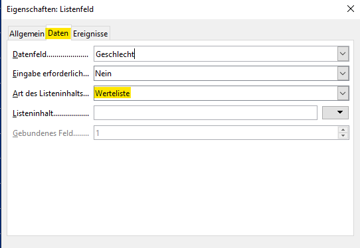Image resolution: width=360 pixels, height=248 pixels.
Task: Increase Gebundenes Feld with up arrow
Action: click(x=343, y=130)
